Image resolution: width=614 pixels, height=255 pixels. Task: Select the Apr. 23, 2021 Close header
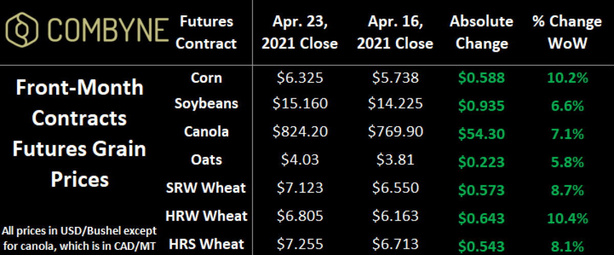click(x=299, y=32)
